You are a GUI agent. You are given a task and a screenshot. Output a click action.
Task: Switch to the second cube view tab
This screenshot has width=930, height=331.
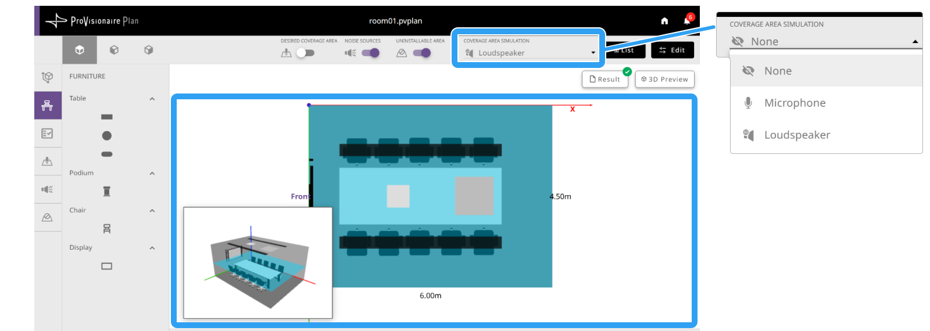click(x=114, y=50)
